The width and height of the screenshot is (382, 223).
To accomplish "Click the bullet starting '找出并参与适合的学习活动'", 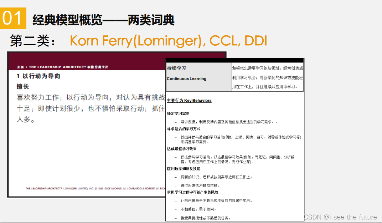I will (241, 139).
